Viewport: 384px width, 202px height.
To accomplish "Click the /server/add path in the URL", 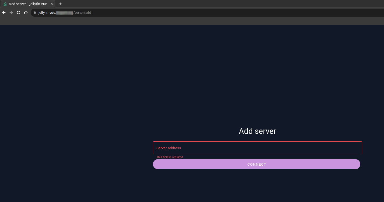I will 83,12.
